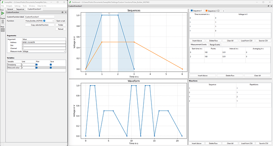
Task: Close the CustomFunction panel in SweepMe! window
Action: (66, 12)
